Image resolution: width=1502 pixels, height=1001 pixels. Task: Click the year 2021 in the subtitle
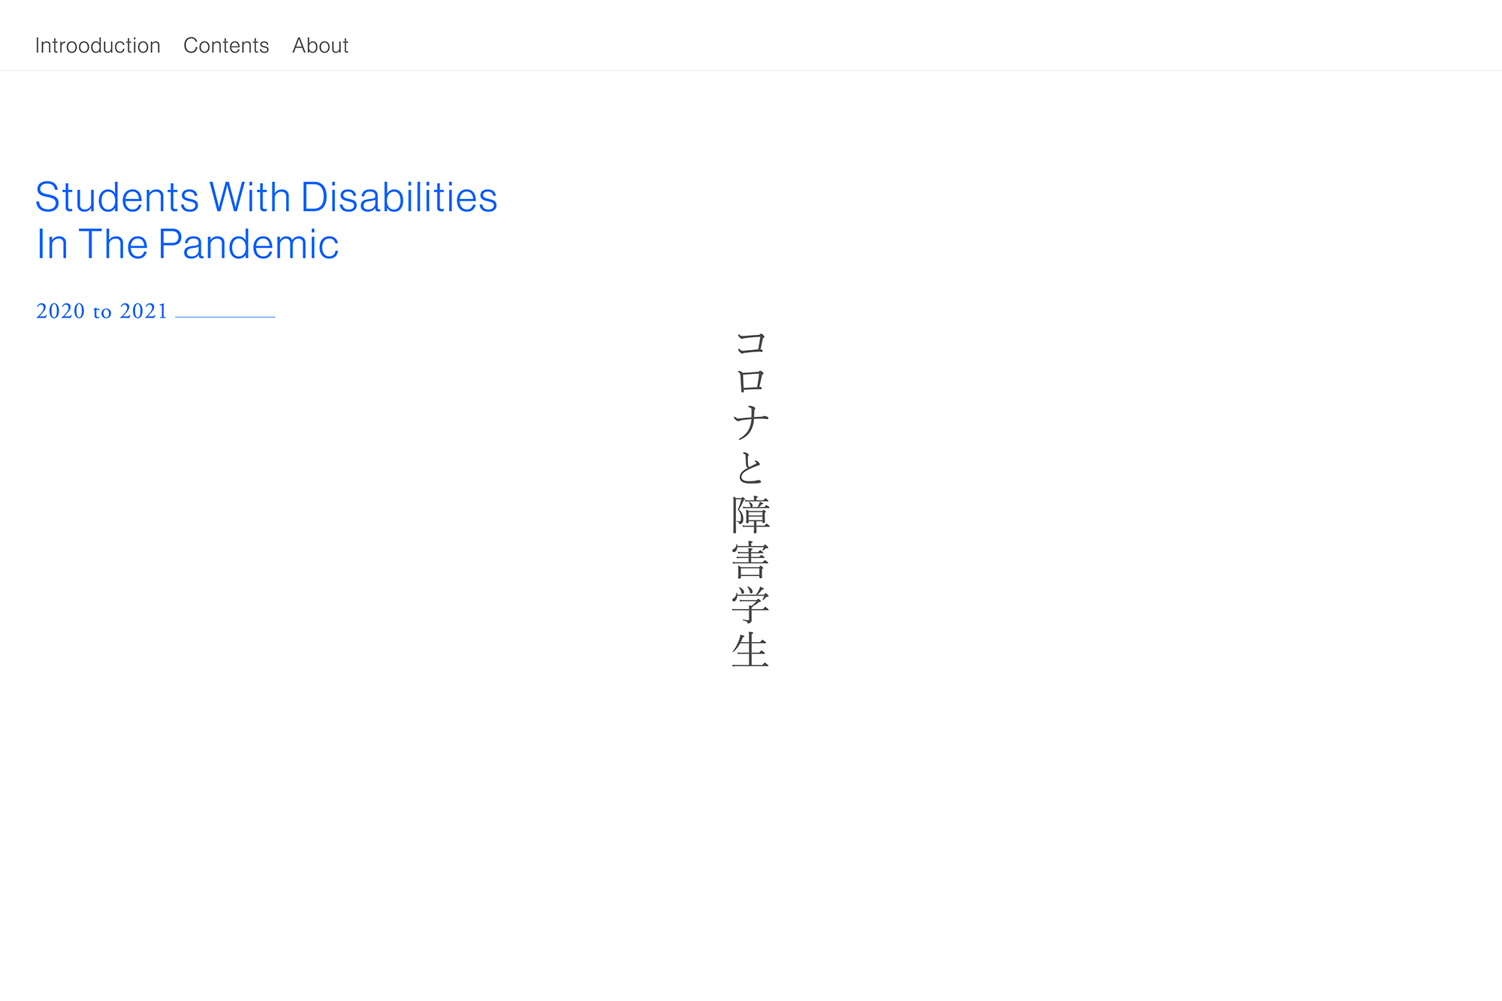click(143, 311)
